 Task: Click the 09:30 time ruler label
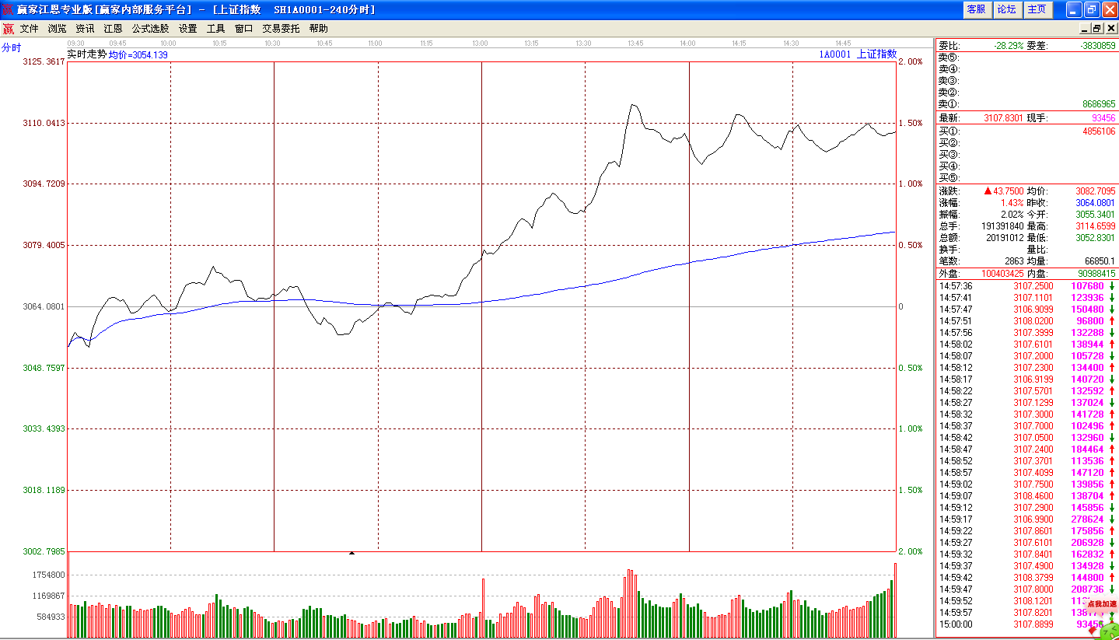[x=75, y=44]
